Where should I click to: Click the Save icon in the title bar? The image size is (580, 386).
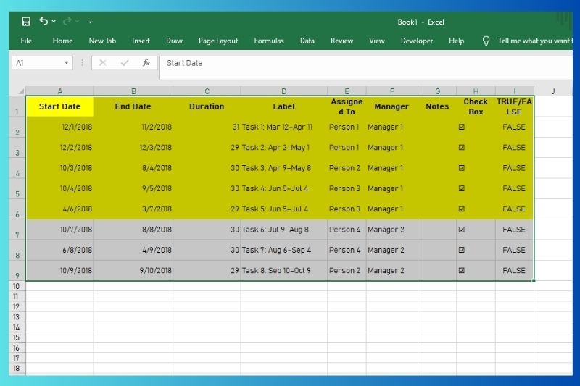pyautogui.click(x=26, y=22)
